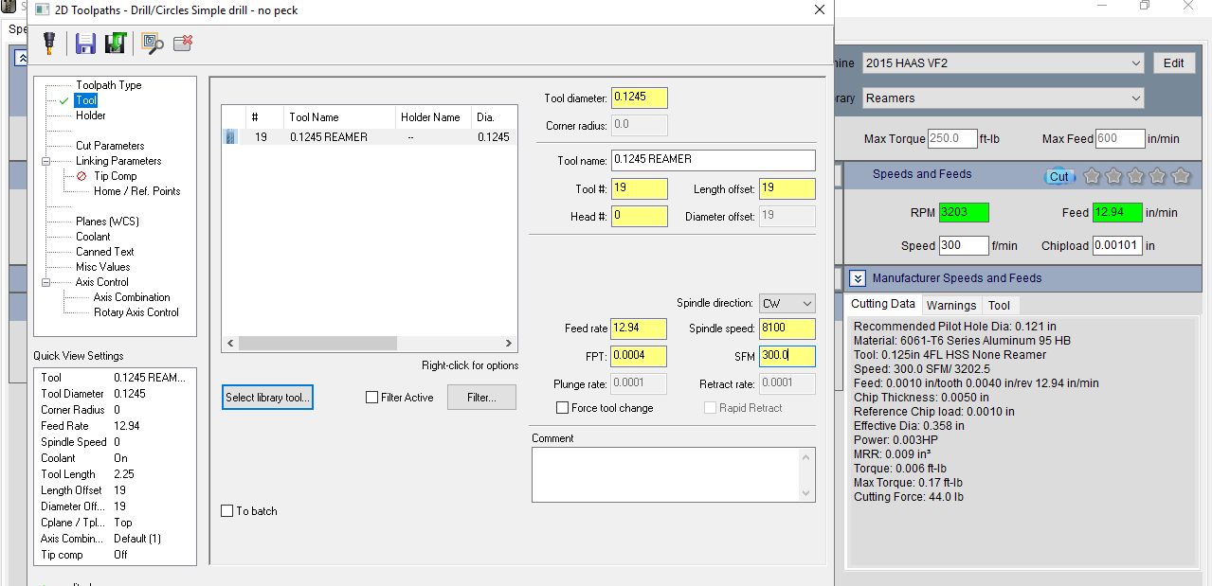This screenshot has width=1212, height=586.
Task: Check the Force tool change option
Action: (x=563, y=408)
